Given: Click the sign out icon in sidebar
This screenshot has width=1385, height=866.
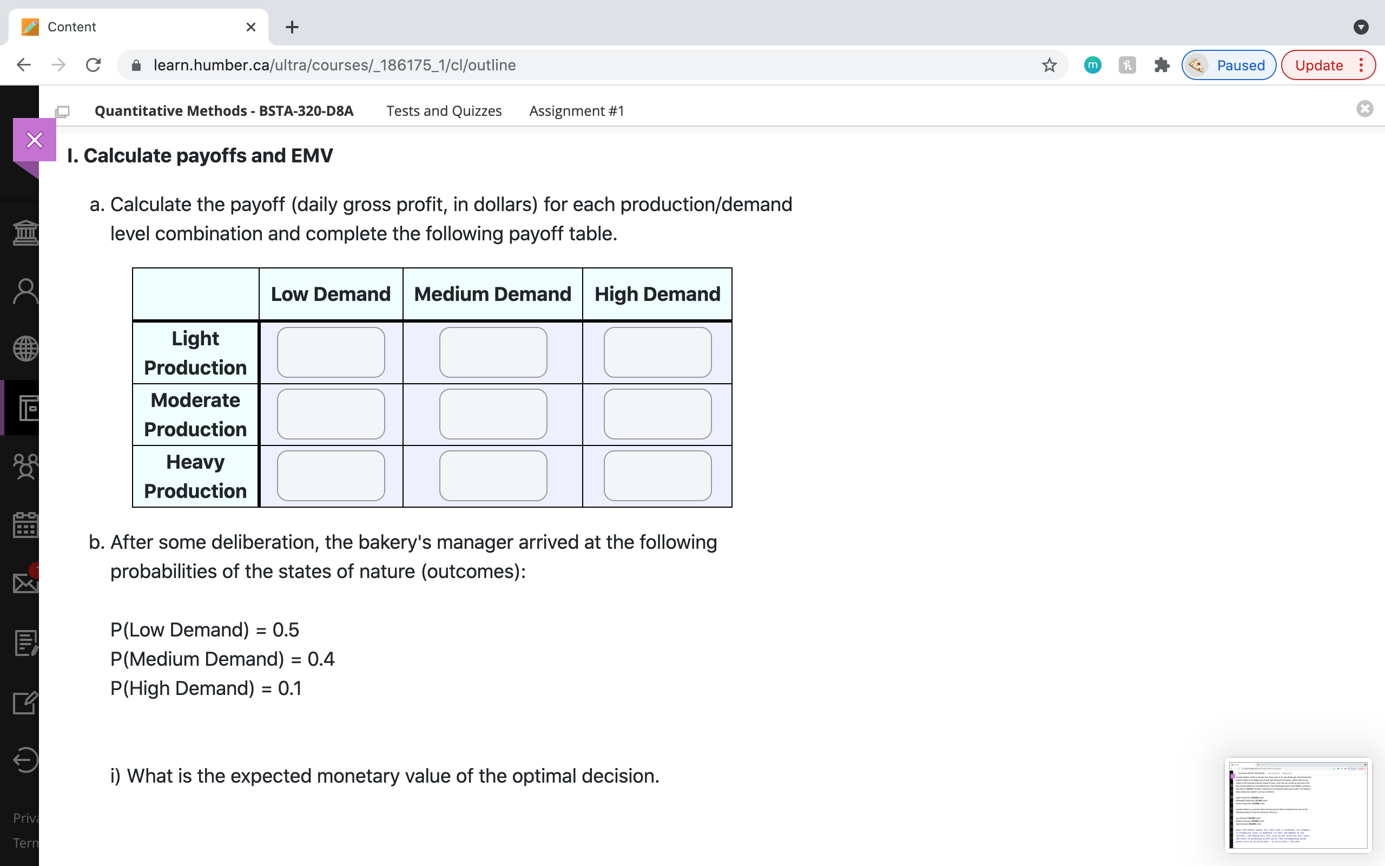Looking at the screenshot, I should click(25, 760).
